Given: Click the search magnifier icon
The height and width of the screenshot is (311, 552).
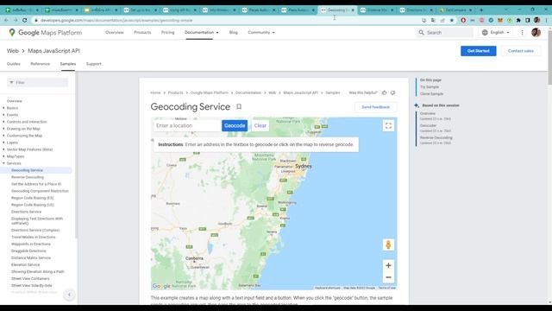Looking at the screenshot, I should pyautogui.click(x=421, y=33).
